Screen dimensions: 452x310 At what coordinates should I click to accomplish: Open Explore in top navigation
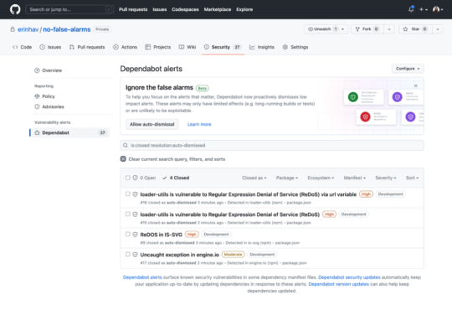(x=244, y=9)
